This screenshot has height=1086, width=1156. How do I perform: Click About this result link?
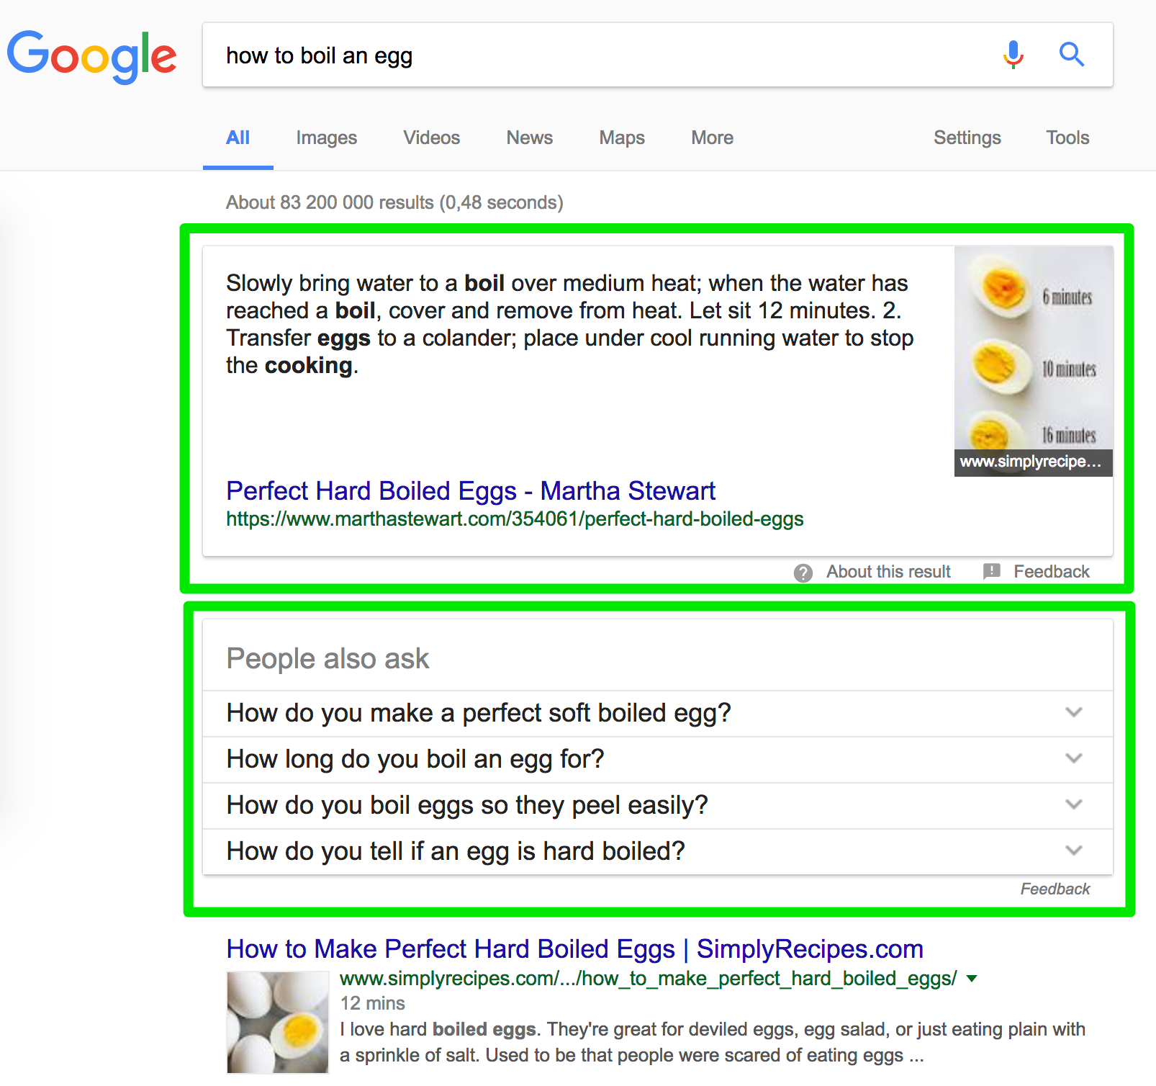(x=888, y=572)
